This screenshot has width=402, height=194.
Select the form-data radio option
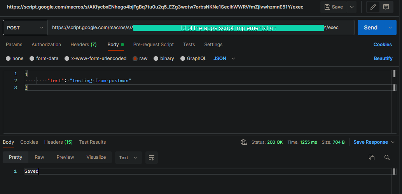click(x=32, y=58)
